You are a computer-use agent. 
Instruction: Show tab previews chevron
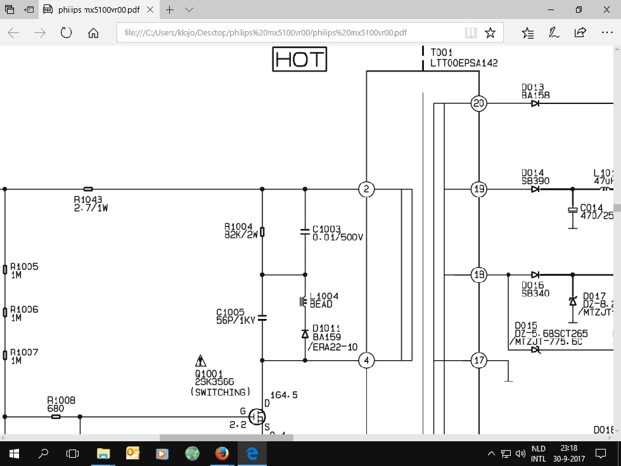[x=189, y=10]
